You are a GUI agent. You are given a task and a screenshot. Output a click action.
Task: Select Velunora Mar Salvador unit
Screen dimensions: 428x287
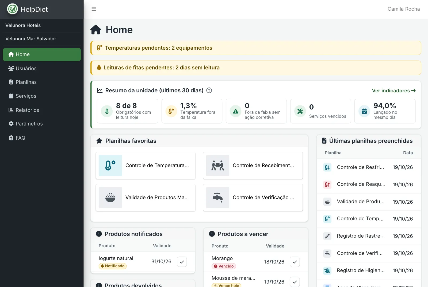pos(31,39)
